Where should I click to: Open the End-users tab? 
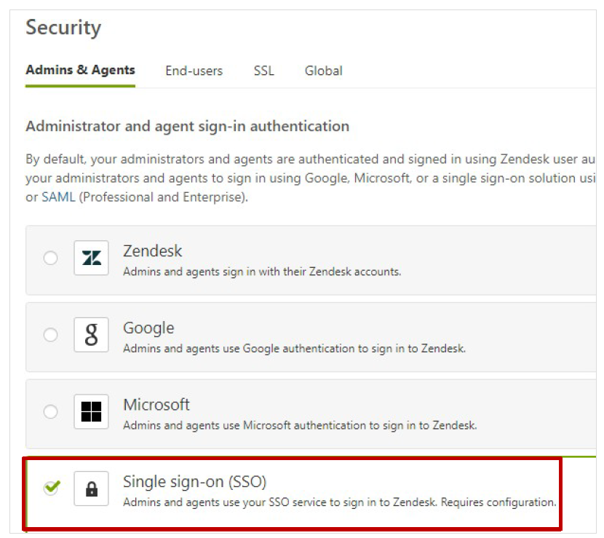[194, 71]
